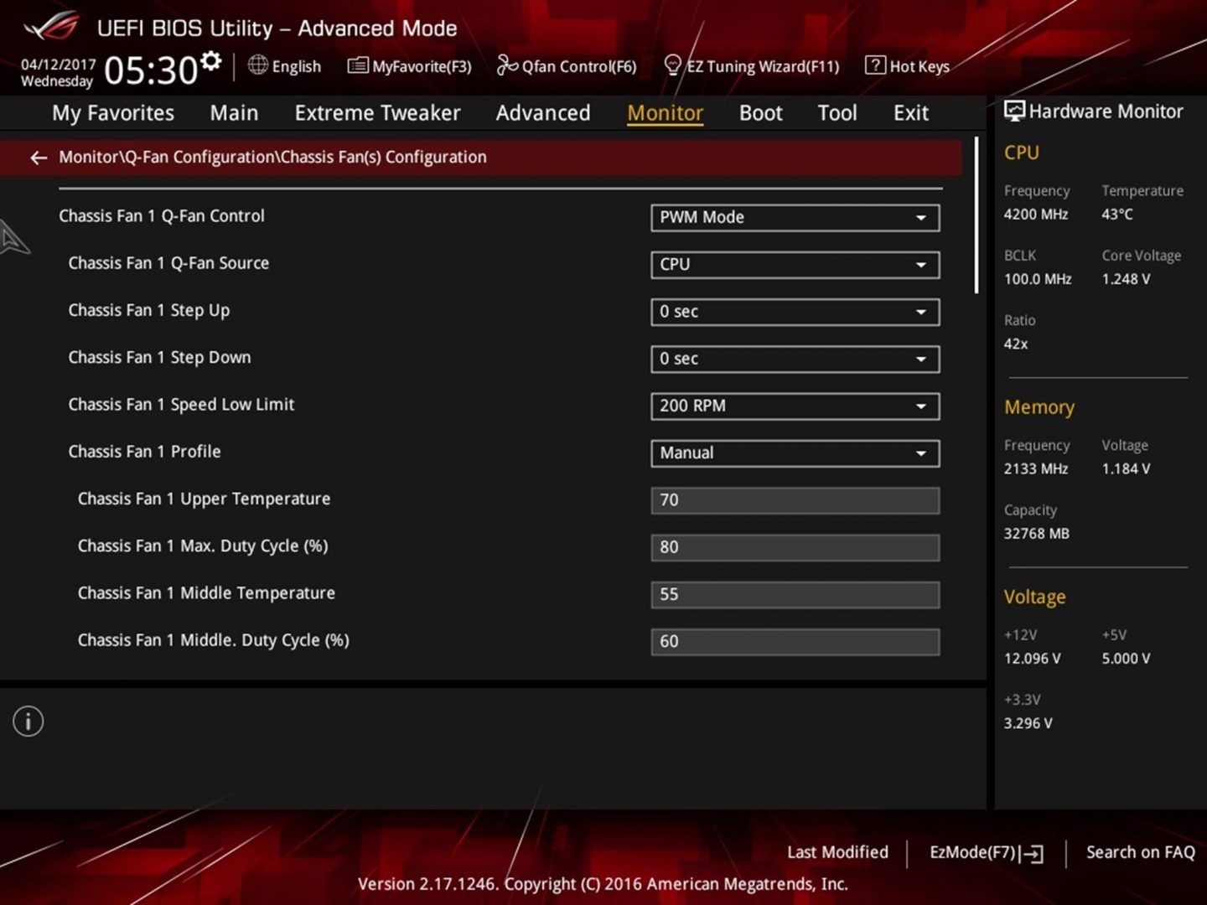Click +3.3V reading 3.296 V
1207x905 pixels.
(x=1028, y=723)
